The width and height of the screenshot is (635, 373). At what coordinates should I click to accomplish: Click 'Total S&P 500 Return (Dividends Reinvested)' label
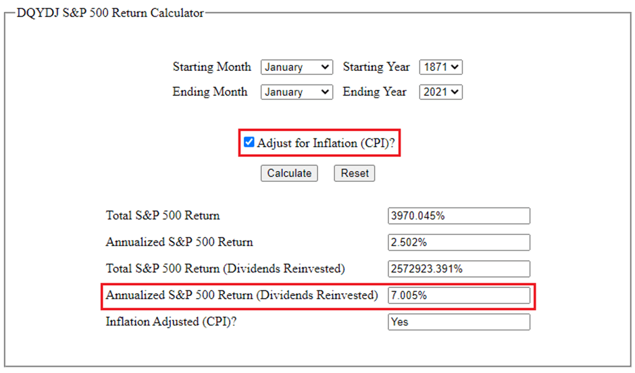(225, 269)
